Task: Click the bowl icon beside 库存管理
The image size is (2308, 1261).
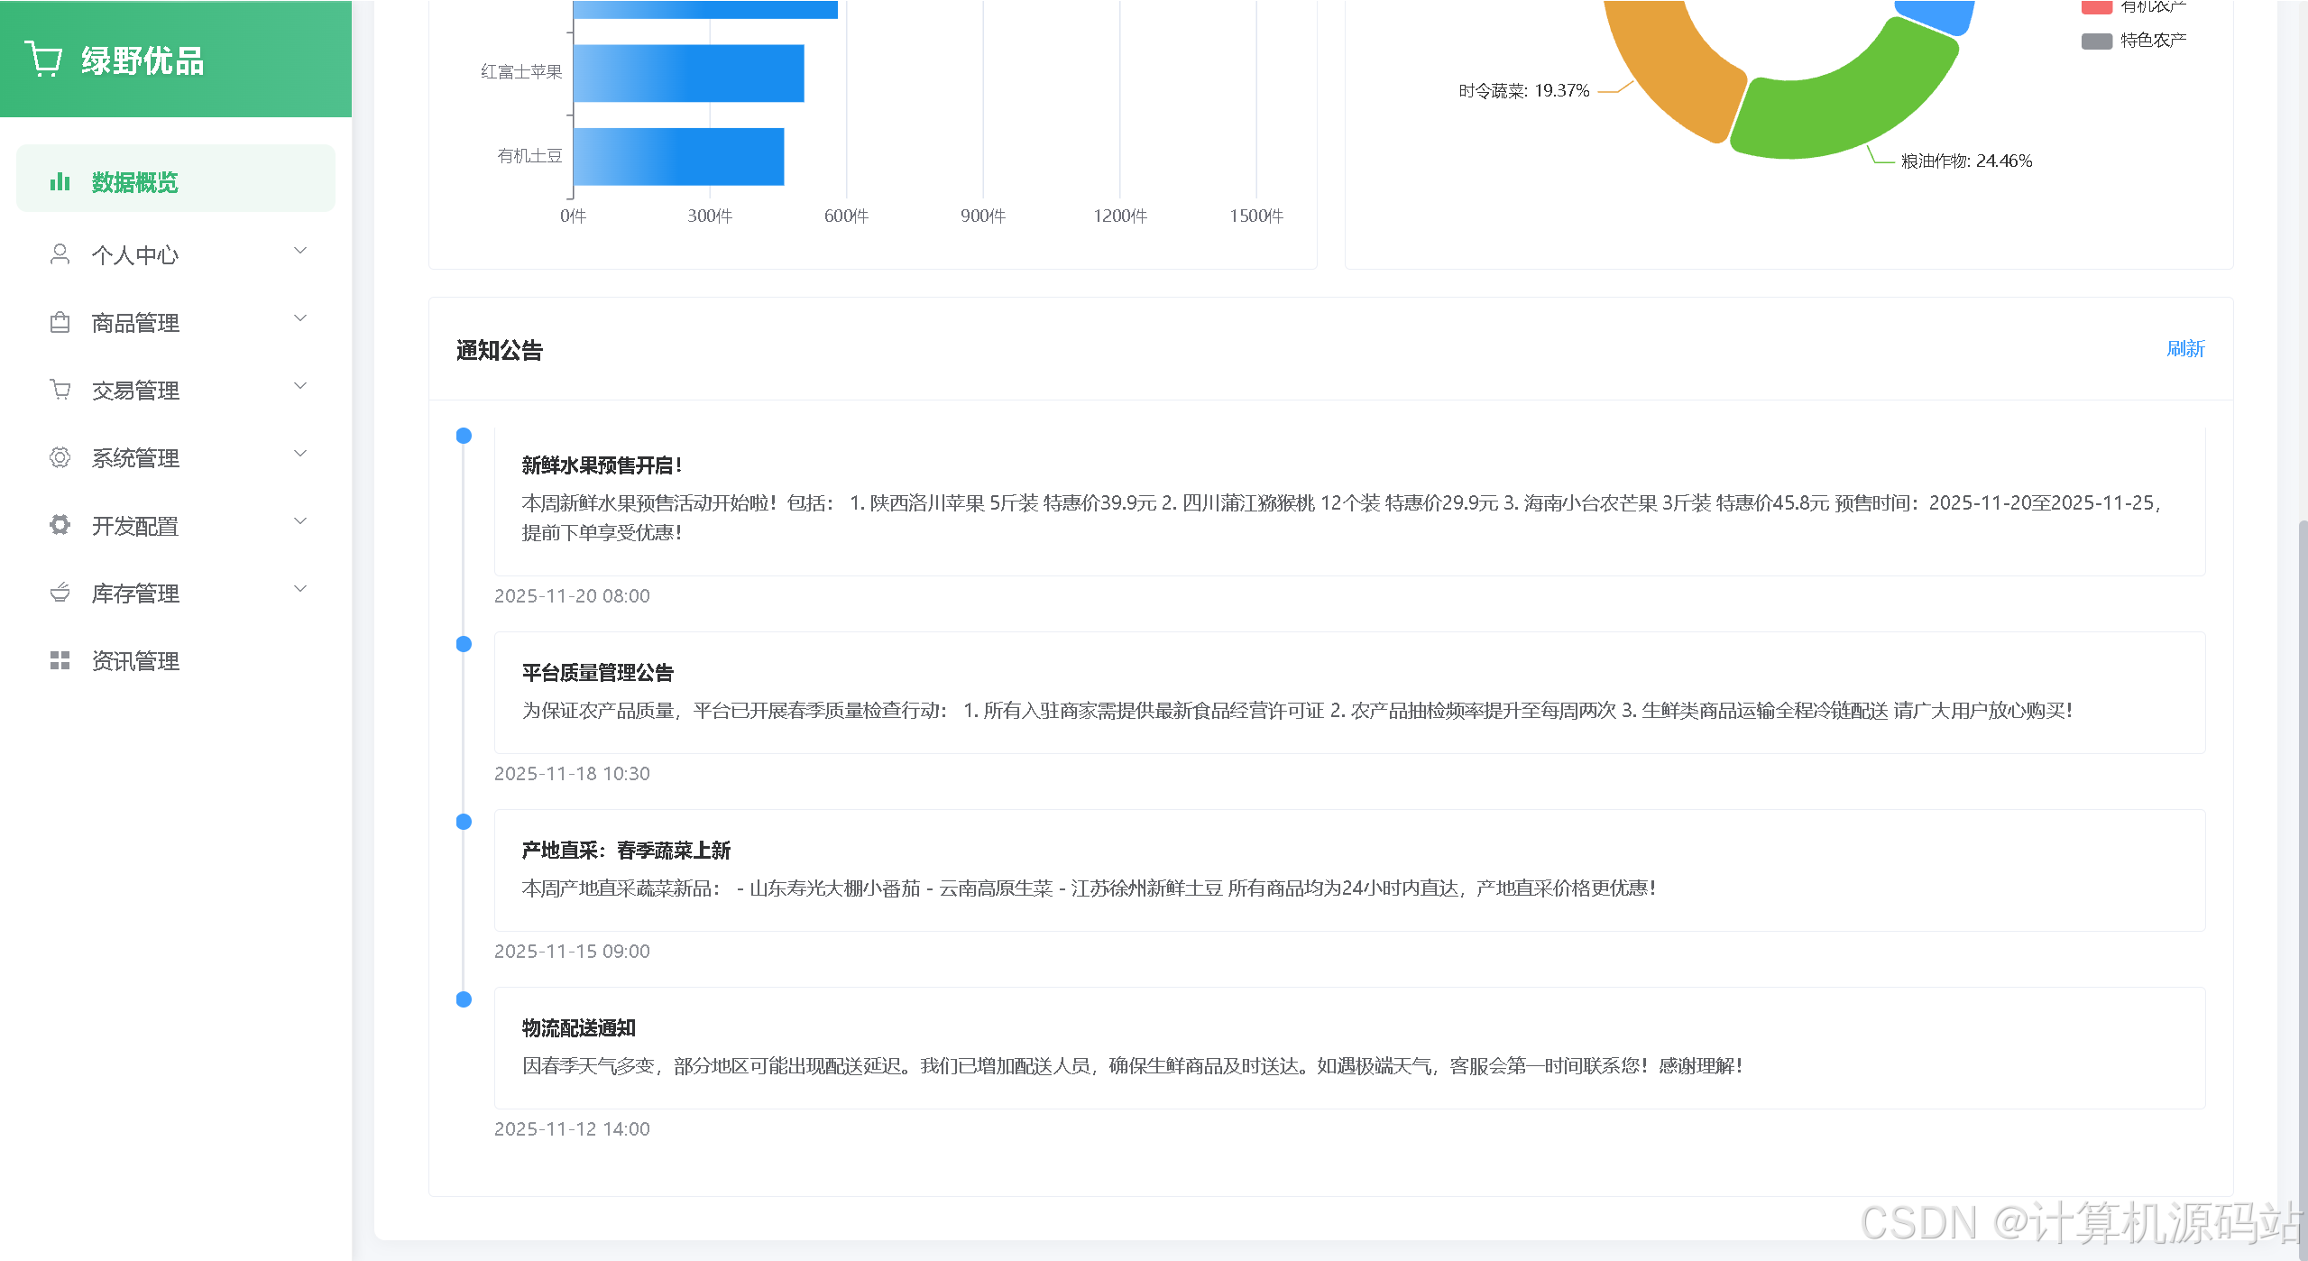Action: coord(60,593)
